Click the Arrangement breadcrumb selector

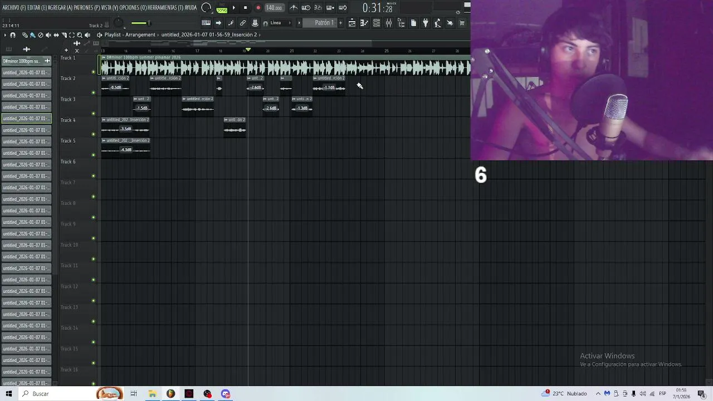pyautogui.click(x=140, y=35)
